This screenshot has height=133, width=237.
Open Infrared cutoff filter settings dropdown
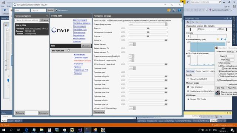click(134, 108)
